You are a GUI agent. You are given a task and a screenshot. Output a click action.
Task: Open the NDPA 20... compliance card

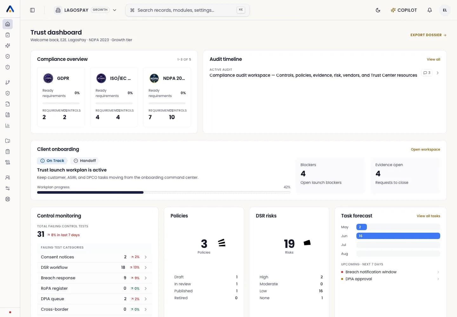(x=167, y=97)
